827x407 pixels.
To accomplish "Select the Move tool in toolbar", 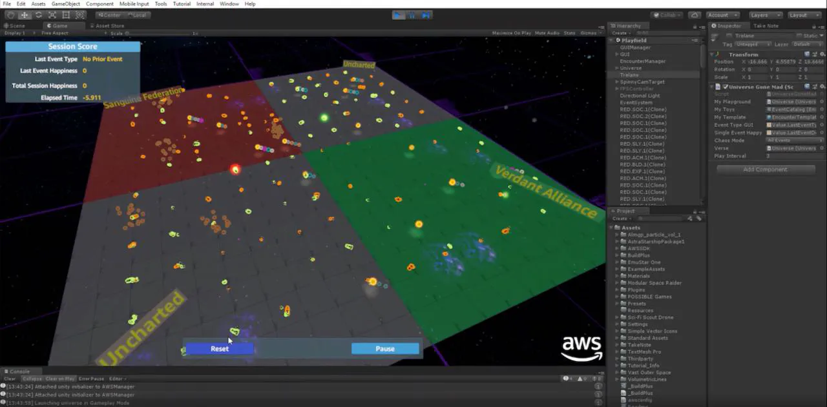I will tap(25, 15).
